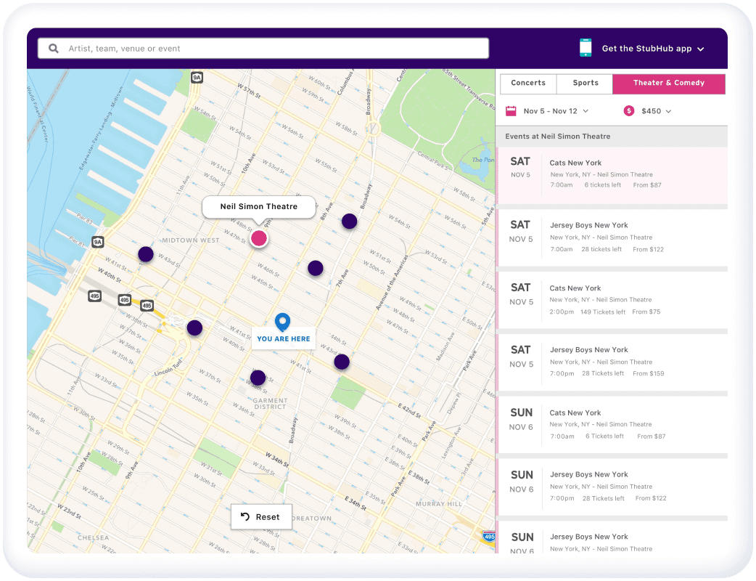Click the GARMENT DISTRICT map label
756x581 pixels.
[x=270, y=403]
